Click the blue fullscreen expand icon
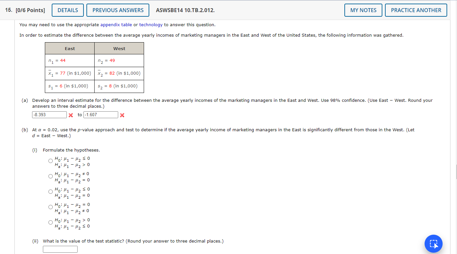This screenshot has height=254, width=457. coord(433,244)
